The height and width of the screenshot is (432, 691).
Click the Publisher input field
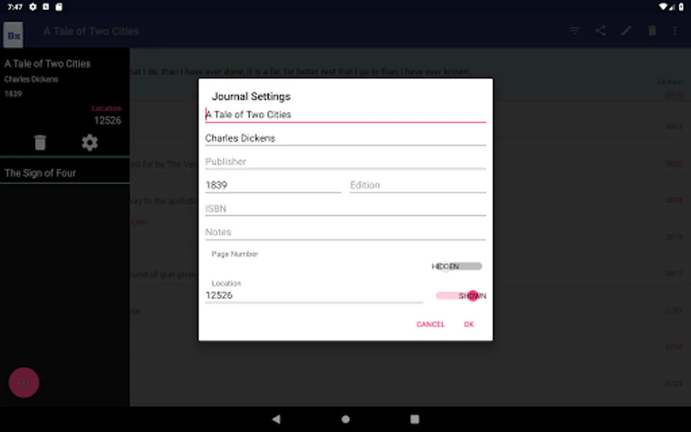[345, 162]
